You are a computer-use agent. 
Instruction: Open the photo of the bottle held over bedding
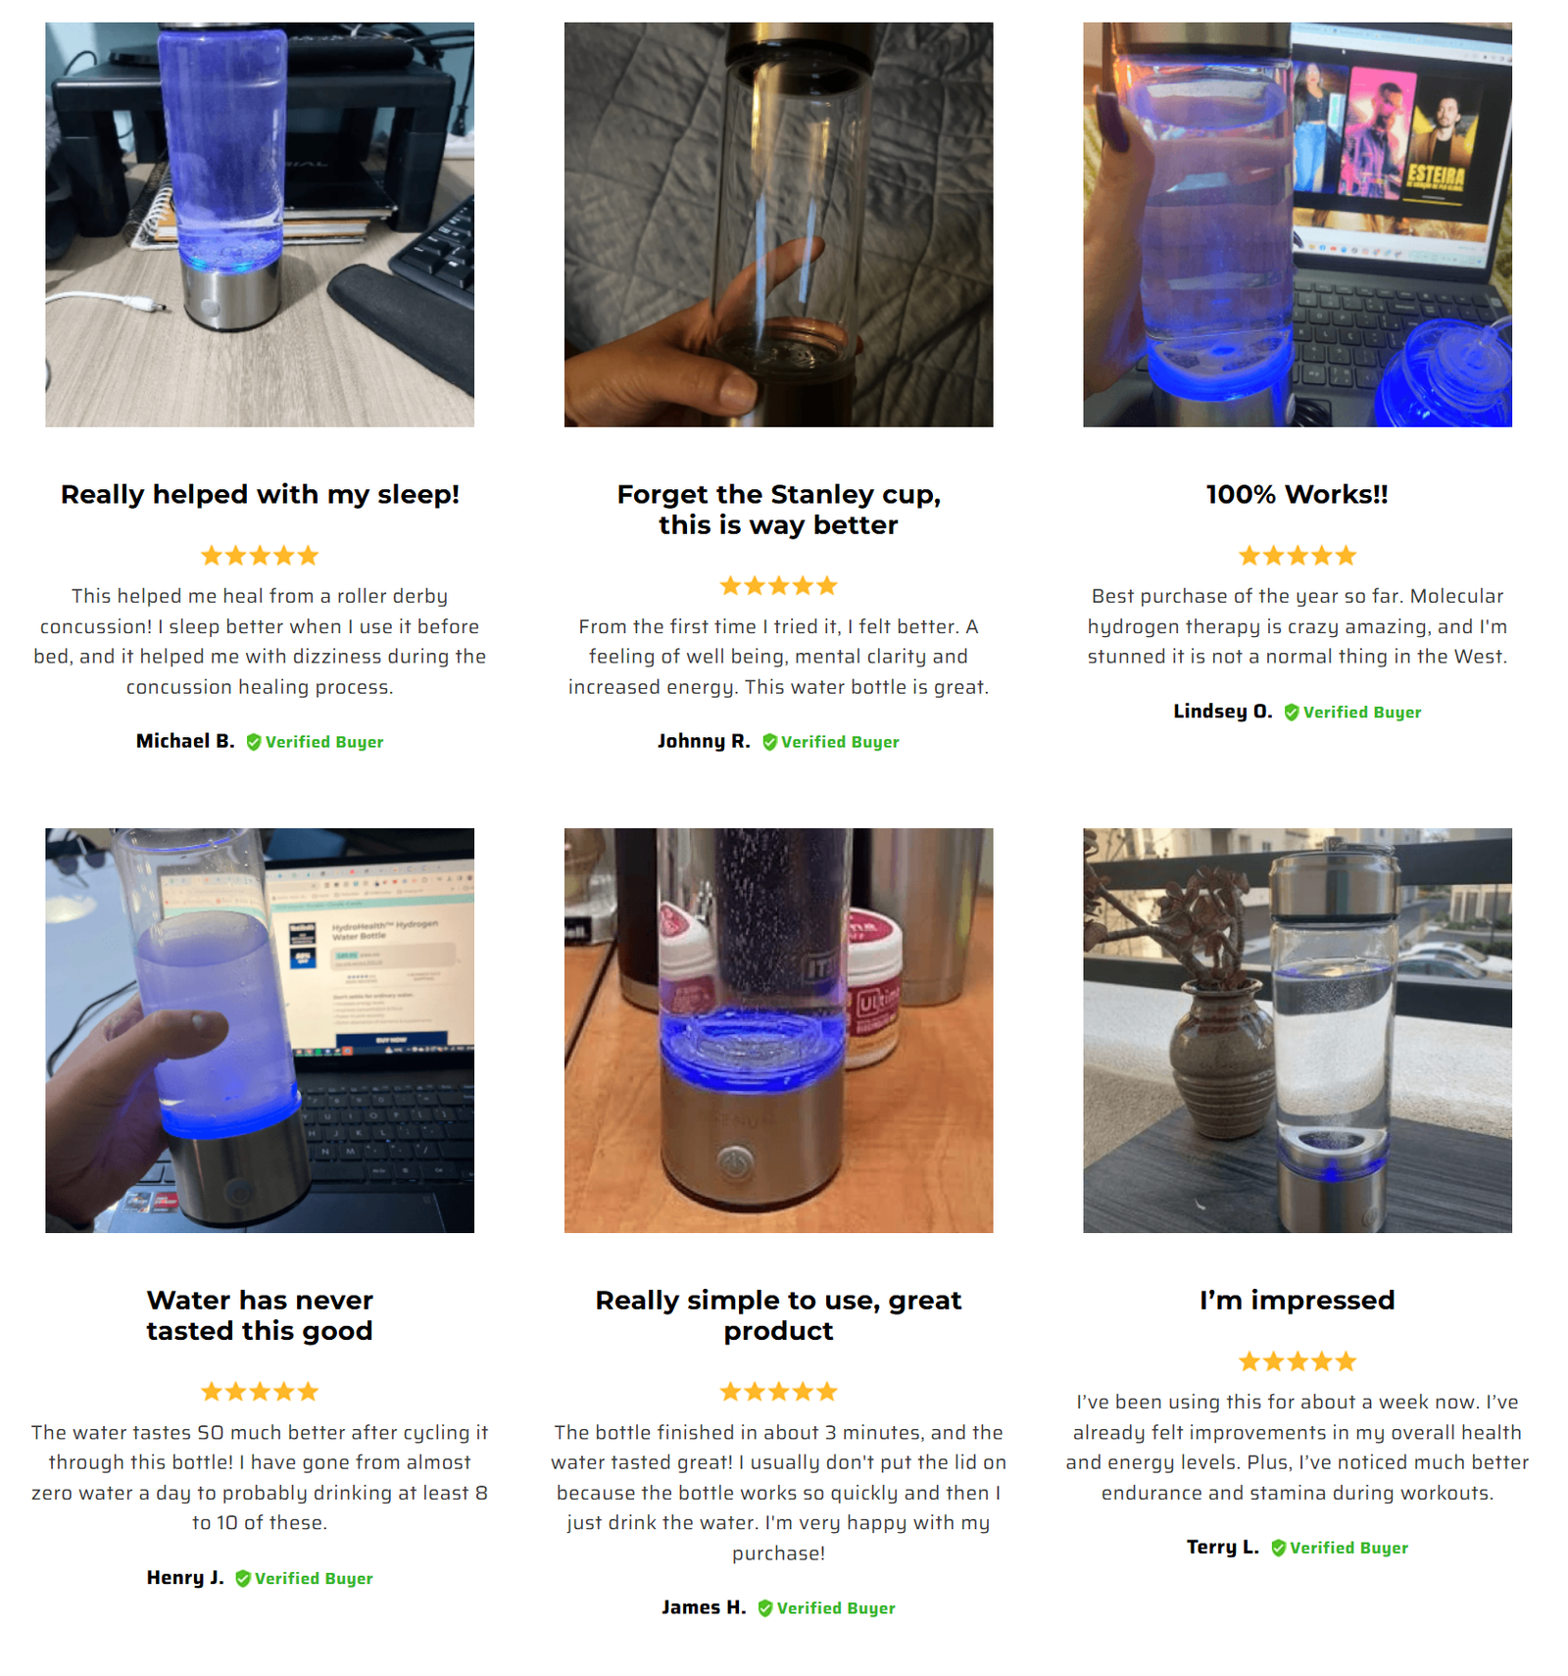[x=779, y=224]
